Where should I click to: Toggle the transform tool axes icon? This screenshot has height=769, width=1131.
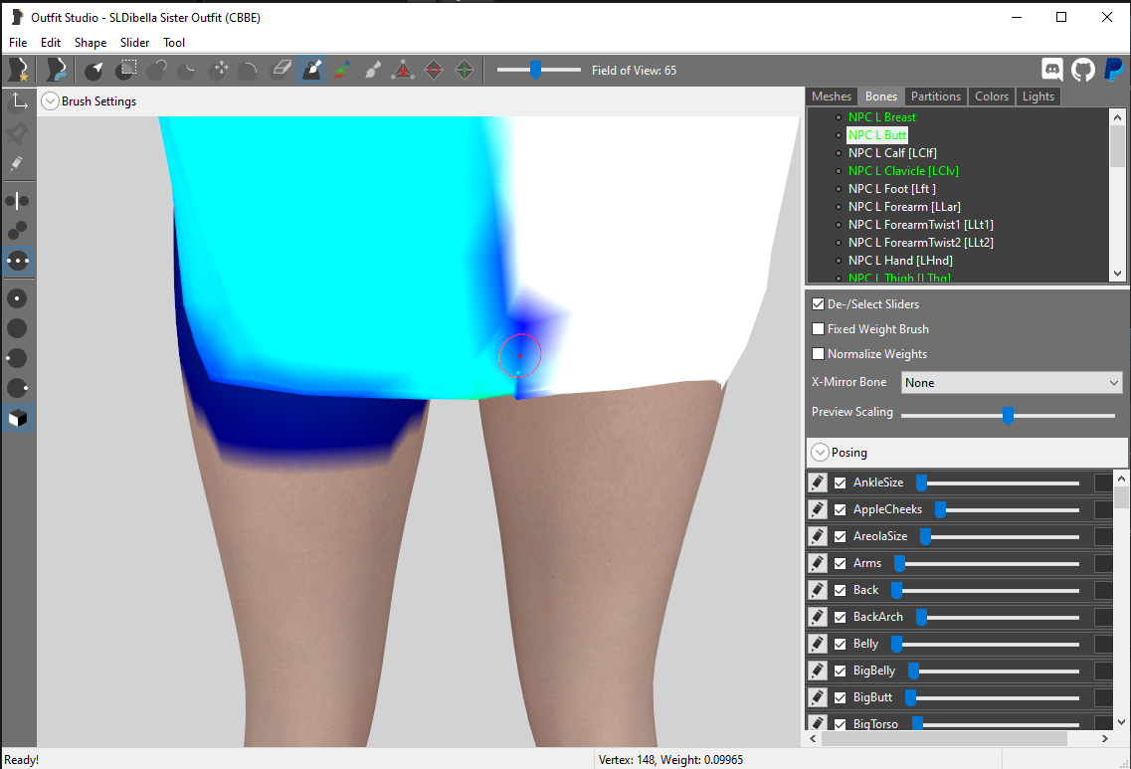coord(18,102)
